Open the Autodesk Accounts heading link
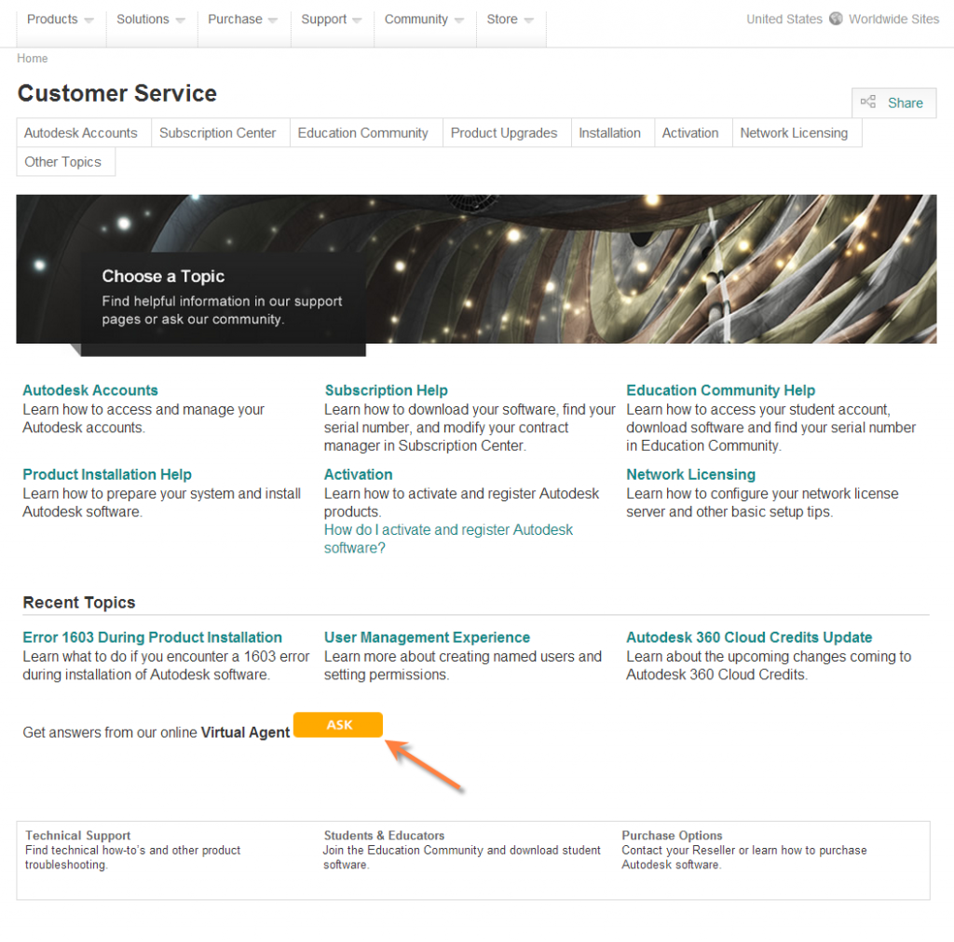The width and height of the screenshot is (954, 942). (x=90, y=390)
